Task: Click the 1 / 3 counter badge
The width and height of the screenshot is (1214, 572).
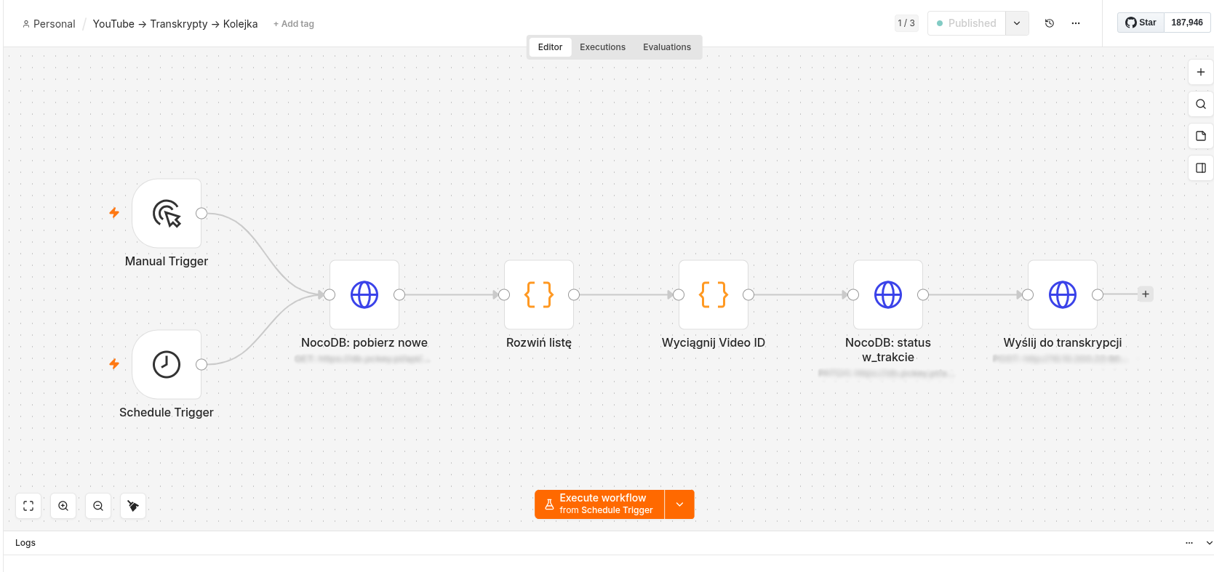Action: tap(906, 23)
